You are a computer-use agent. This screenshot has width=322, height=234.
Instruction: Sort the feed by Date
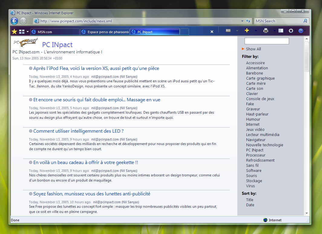point(250,205)
